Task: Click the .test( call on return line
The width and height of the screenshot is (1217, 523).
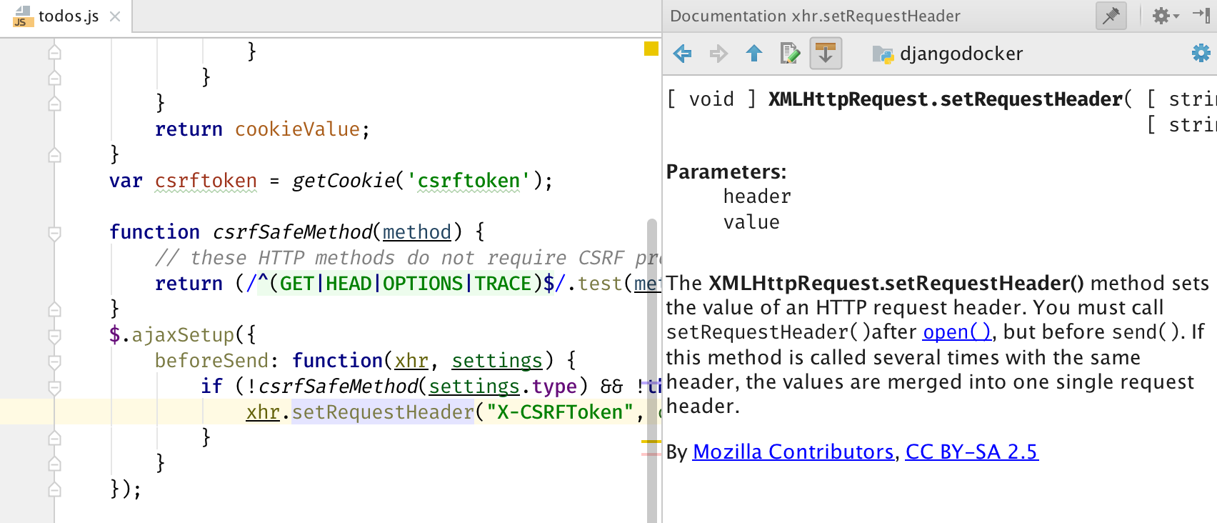Action: (x=600, y=284)
